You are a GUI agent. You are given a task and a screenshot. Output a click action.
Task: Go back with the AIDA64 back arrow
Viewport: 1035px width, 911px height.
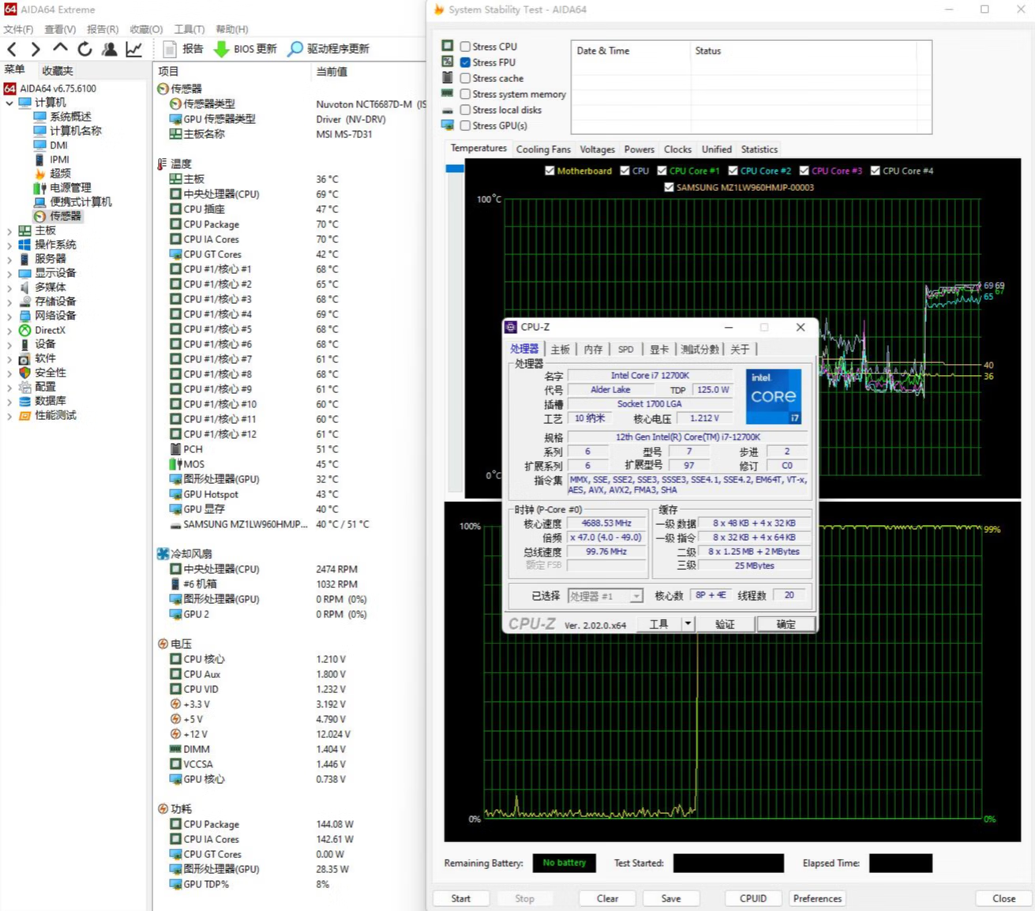12,49
